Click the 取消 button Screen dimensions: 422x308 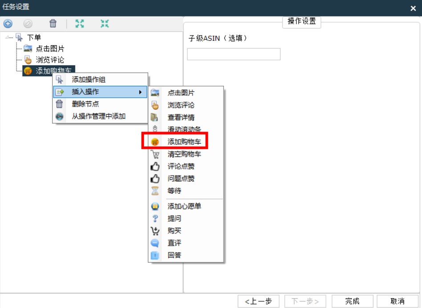click(398, 301)
